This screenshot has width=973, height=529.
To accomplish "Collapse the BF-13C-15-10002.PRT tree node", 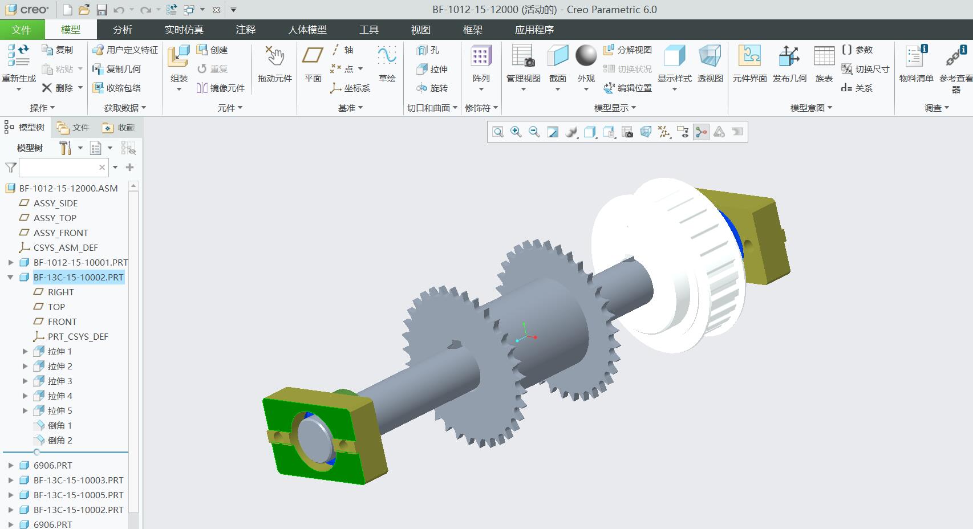I will pyautogui.click(x=10, y=277).
